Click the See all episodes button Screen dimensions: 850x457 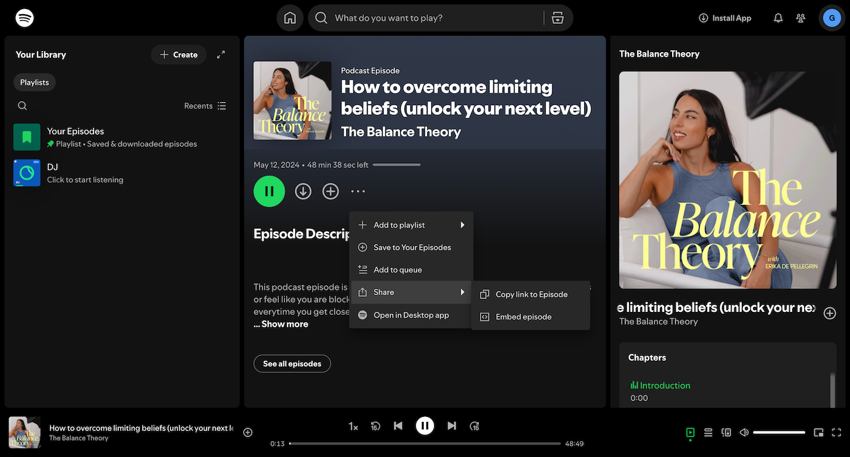[292, 364]
